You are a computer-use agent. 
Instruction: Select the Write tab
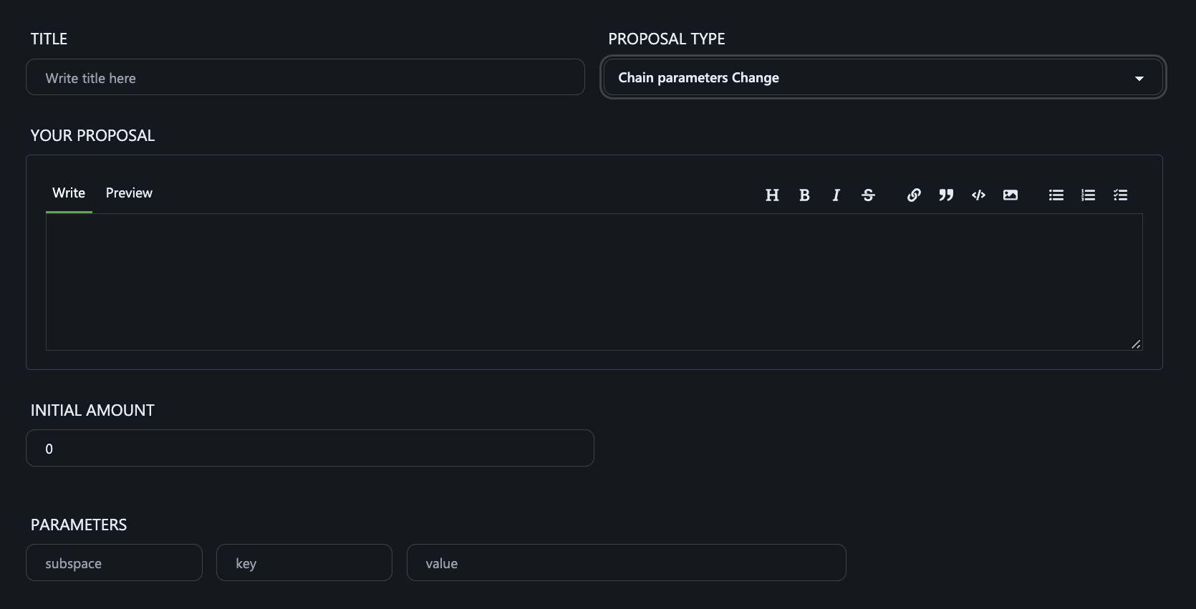point(69,193)
